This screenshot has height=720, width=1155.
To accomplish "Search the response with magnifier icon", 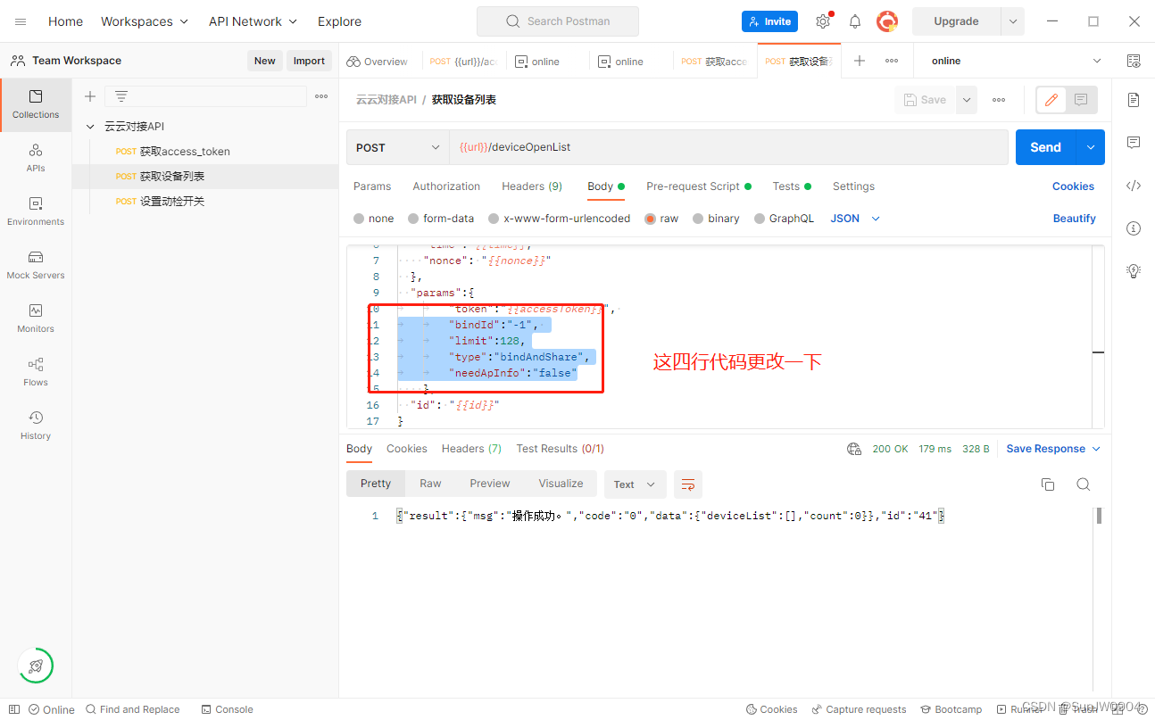I will (x=1084, y=484).
